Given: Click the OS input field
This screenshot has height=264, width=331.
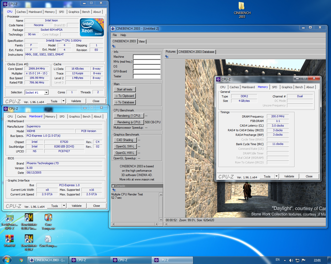Looking at the screenshot, I should tap(147, 67).
